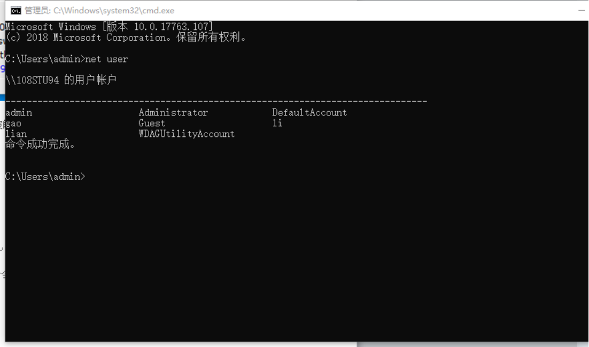The height and width of the screenshot is (347, 589).
Task: Click the last C:\Users\admin> prompt line
Action: tap(45, 176)
